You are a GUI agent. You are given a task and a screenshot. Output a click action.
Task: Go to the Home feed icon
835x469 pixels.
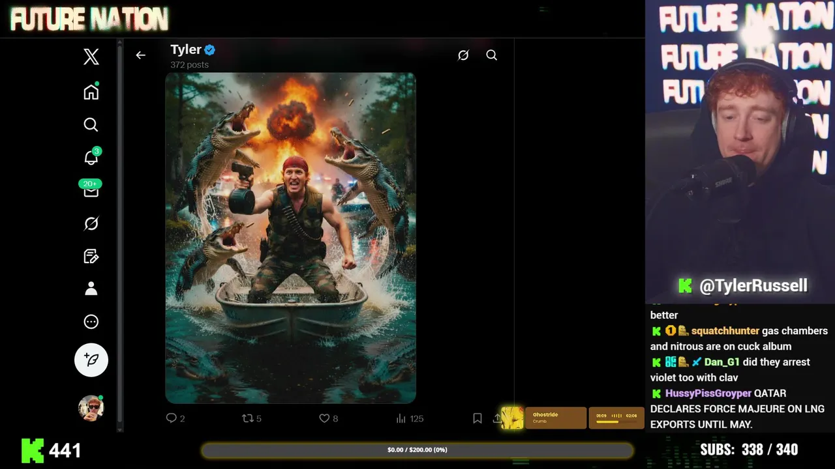[x=91, y=92]
